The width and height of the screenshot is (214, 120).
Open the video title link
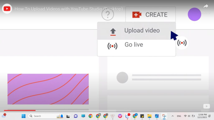(x=69, y=9)
